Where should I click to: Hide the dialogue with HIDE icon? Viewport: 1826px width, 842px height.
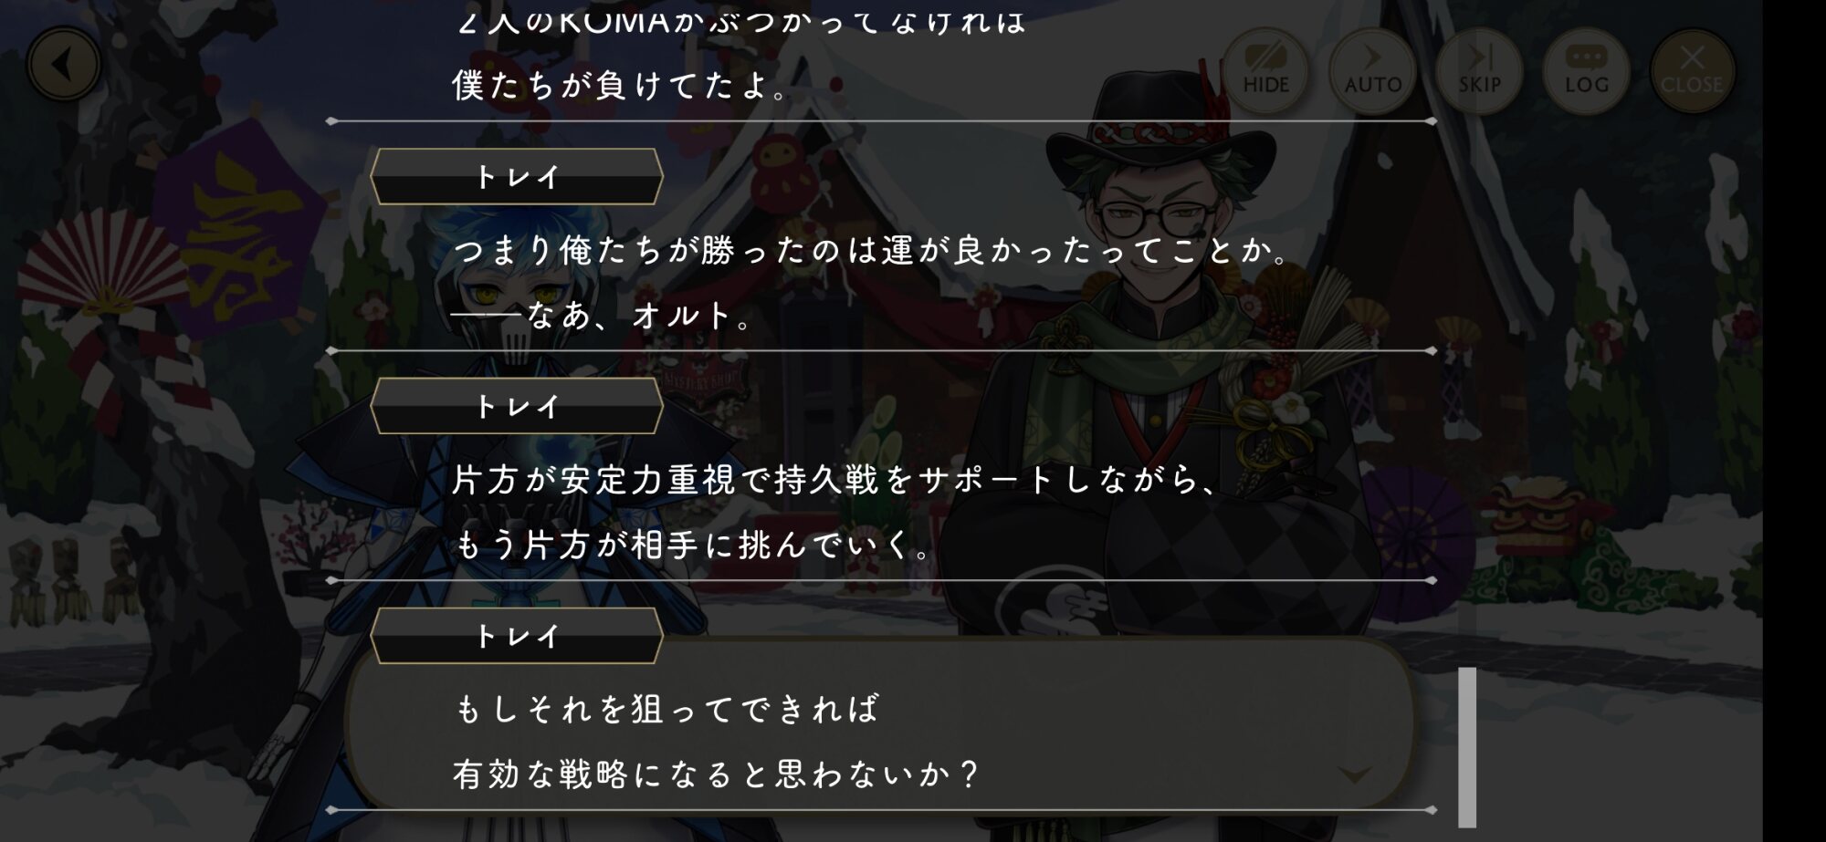click(1265, 71)
